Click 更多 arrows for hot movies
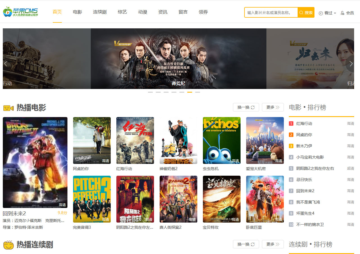 click(x=273, y=107)
